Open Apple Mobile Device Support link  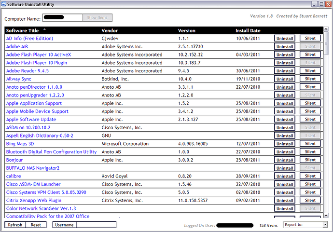pos(37,111)
